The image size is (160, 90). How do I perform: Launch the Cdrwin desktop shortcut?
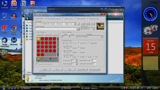tap(4, 53)
